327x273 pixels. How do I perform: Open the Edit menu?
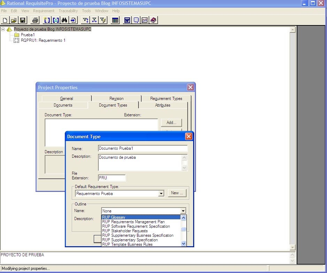pos(14,11)
